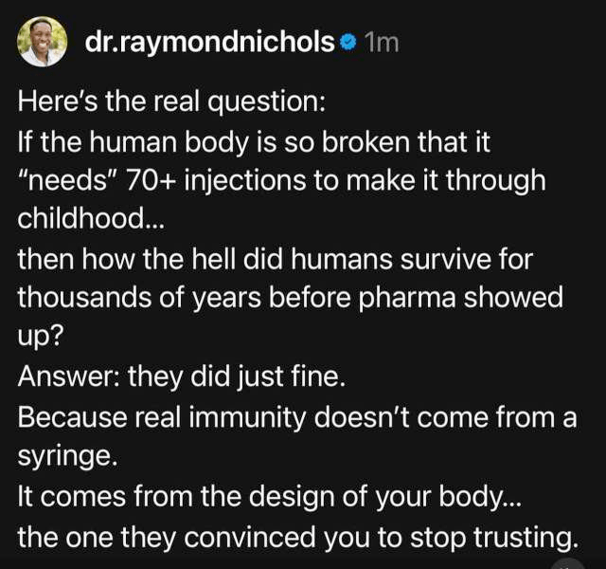This screenshot has width=606, height=569.
Task: Click the word "Answer:" in the post
Action: [x=68, y=376]
